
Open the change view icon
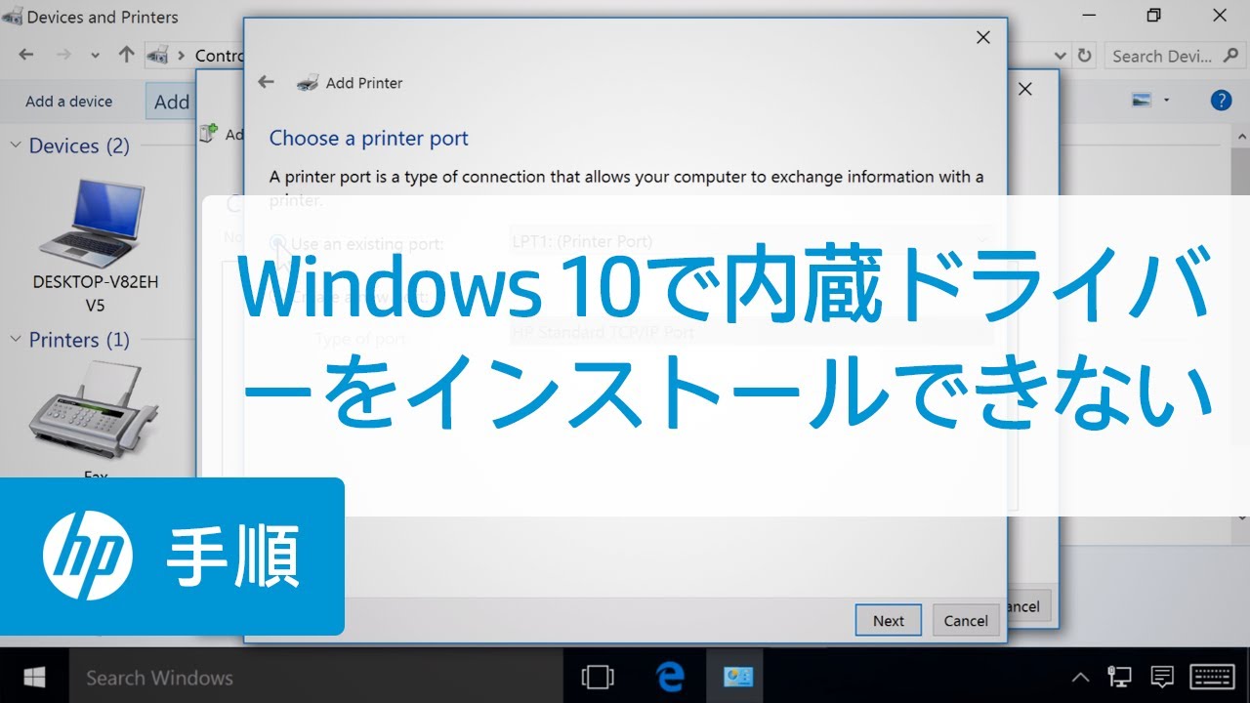tap(1141, 101)
